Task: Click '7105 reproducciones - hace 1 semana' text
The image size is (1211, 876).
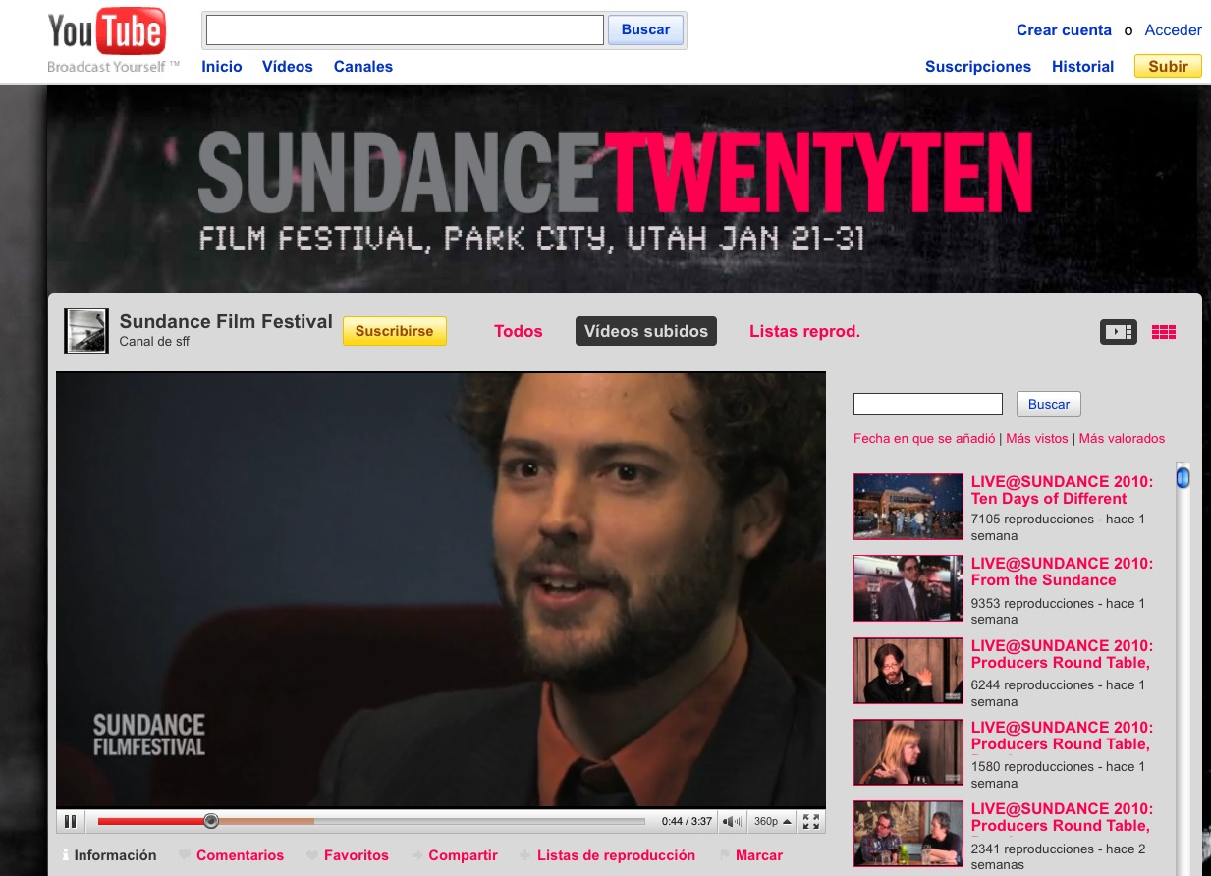Action: (x=1059, y=527)
